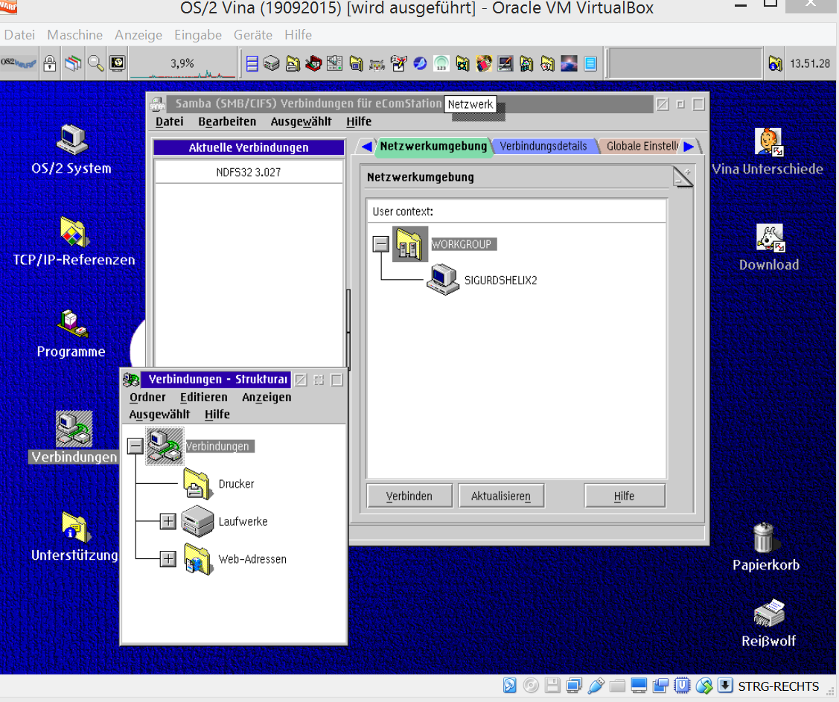Switch to the Netzwerkumgebung tab
This screenshot has height=702, width=839.
click(x=433, y=146)
